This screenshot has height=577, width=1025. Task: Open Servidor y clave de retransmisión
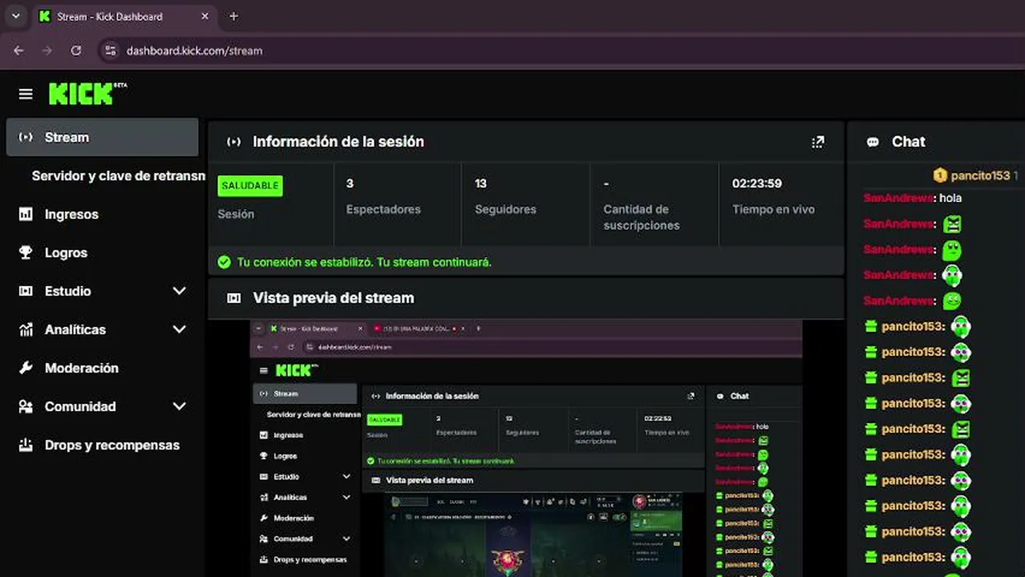118,176
